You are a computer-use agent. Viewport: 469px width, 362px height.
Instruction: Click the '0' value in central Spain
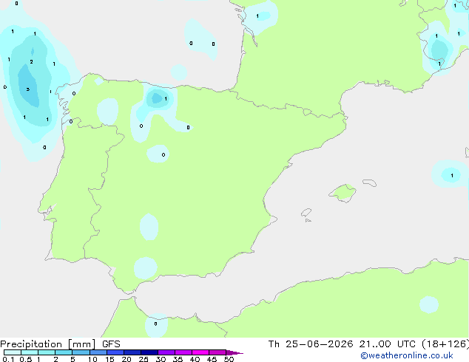[x=163, y=154]
